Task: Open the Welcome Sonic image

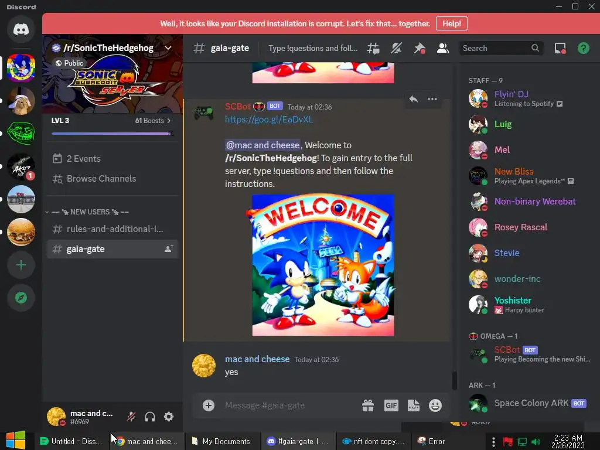Action: [323, 265]
